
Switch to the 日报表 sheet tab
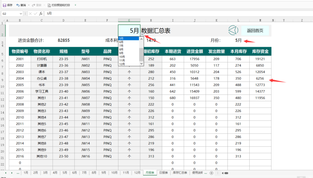pyautogui.click(x=164, y=173)
